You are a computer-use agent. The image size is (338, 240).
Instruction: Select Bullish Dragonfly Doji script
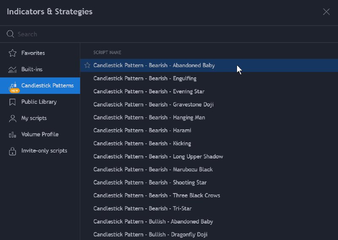209,235
